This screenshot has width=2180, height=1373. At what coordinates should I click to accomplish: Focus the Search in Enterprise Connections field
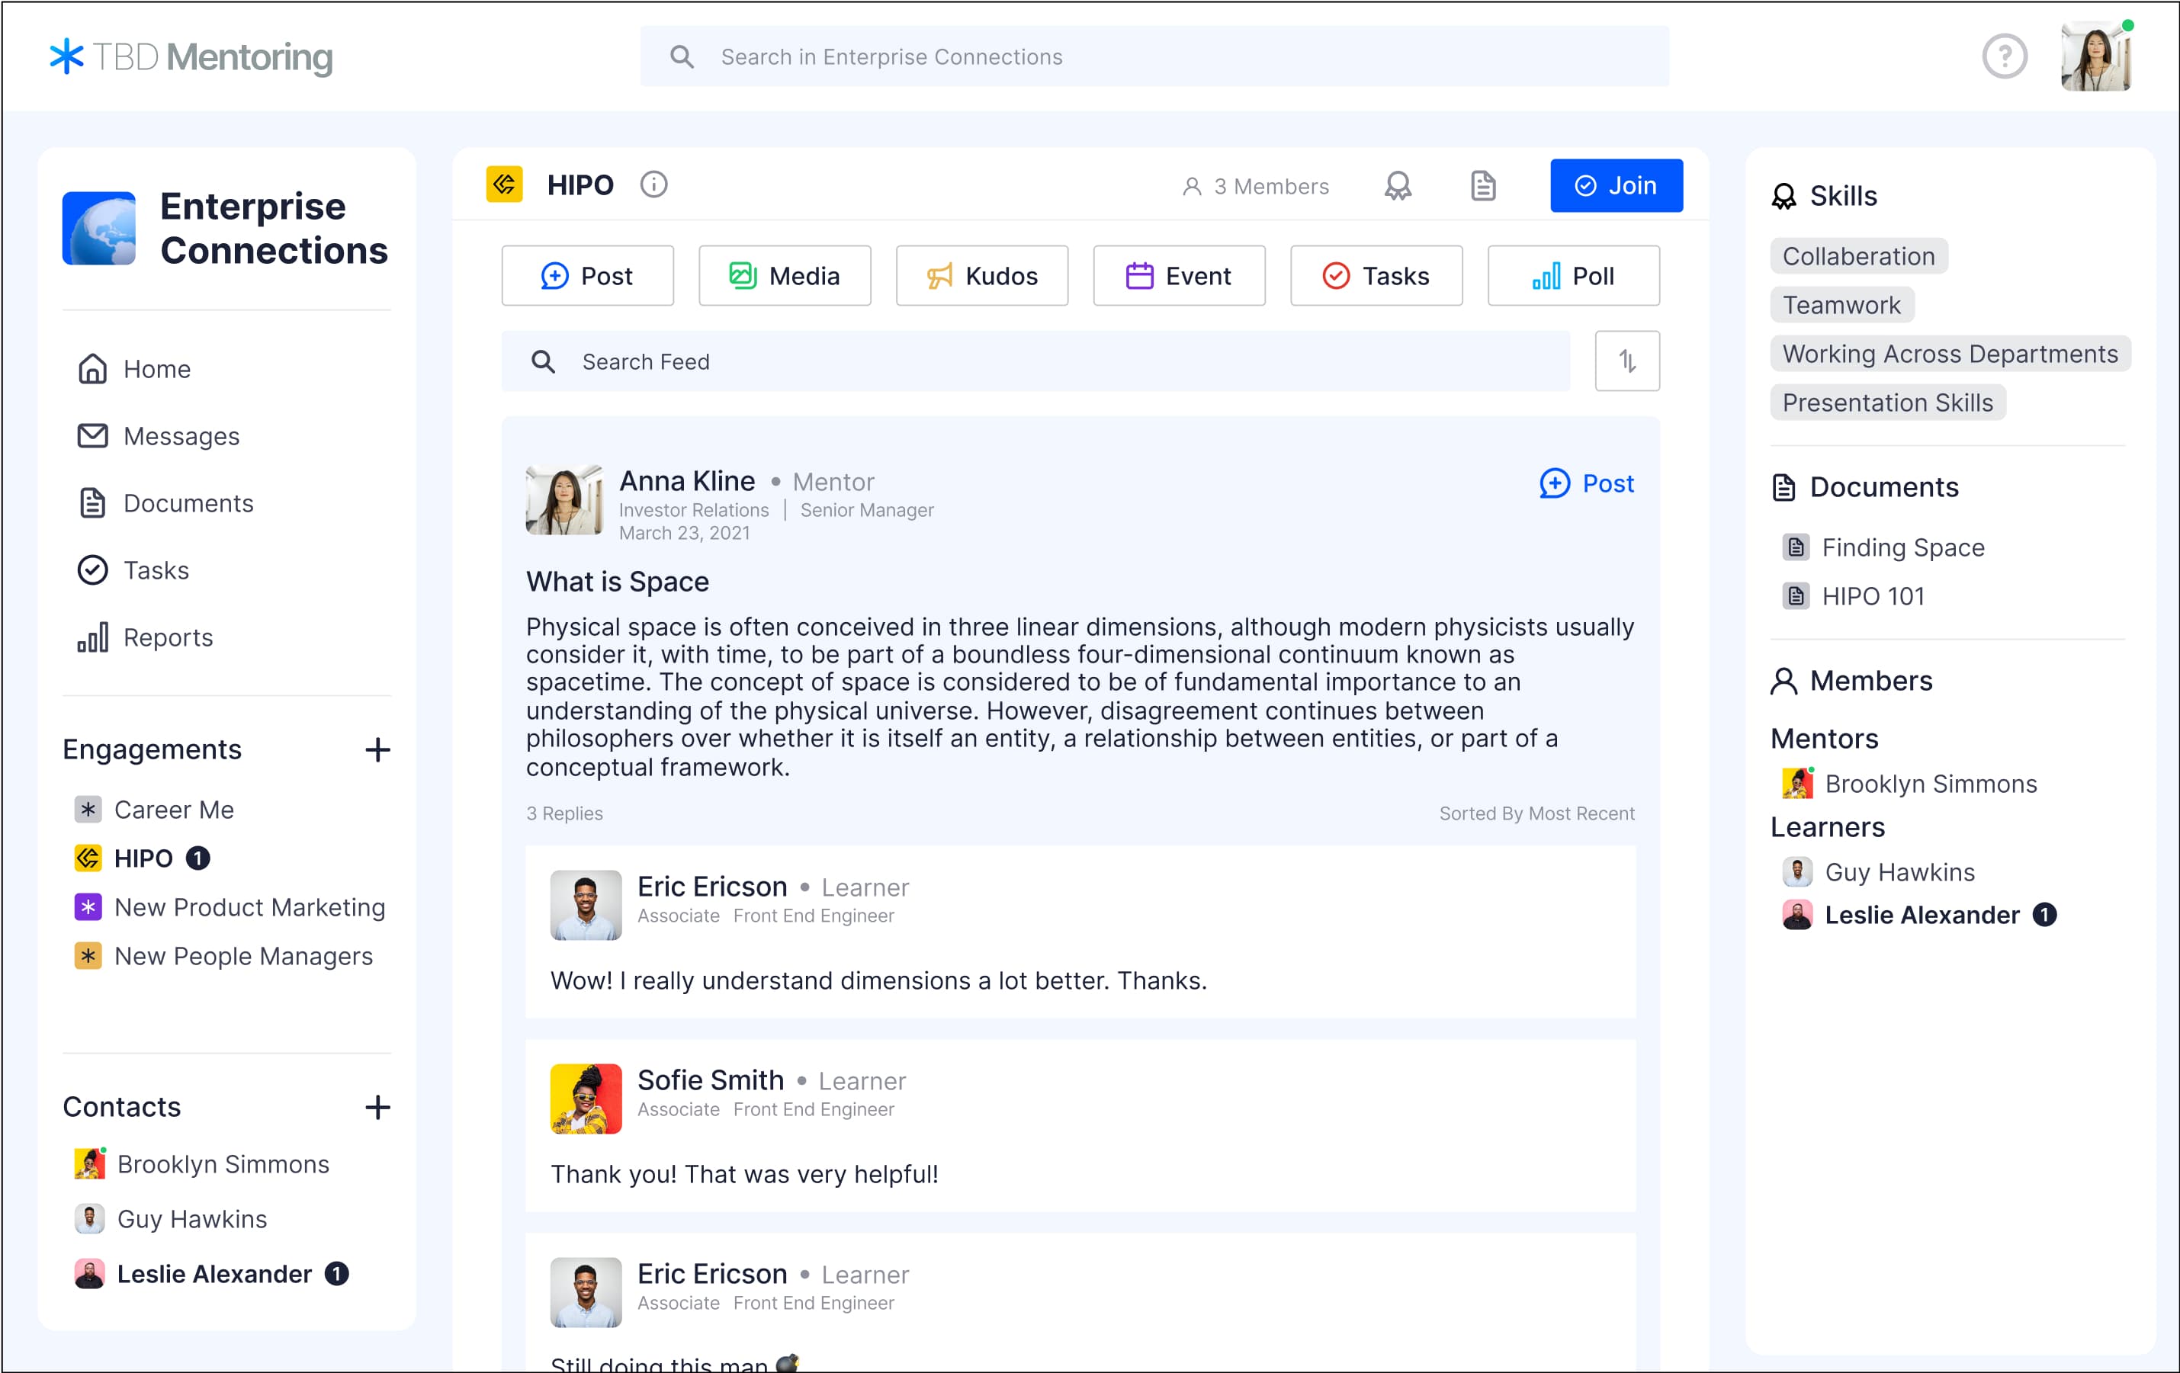(1154, 57)
